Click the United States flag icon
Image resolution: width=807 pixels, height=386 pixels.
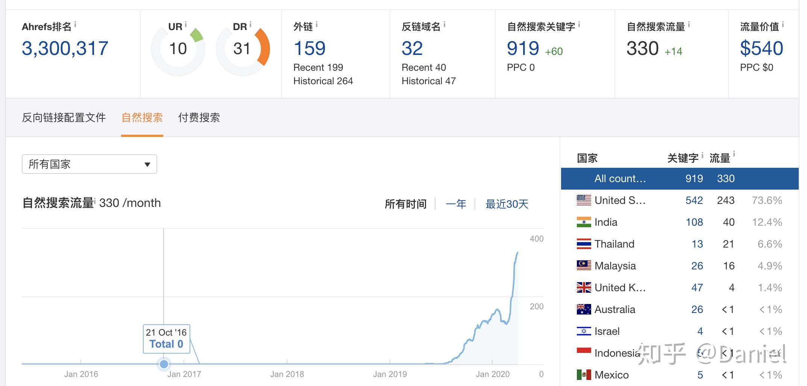pyautogui.click(x=583, y=200)
